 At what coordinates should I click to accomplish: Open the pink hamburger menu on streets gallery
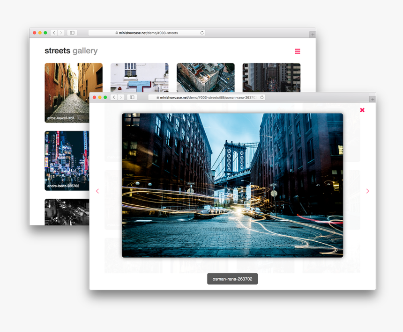[x=297, y=51]
